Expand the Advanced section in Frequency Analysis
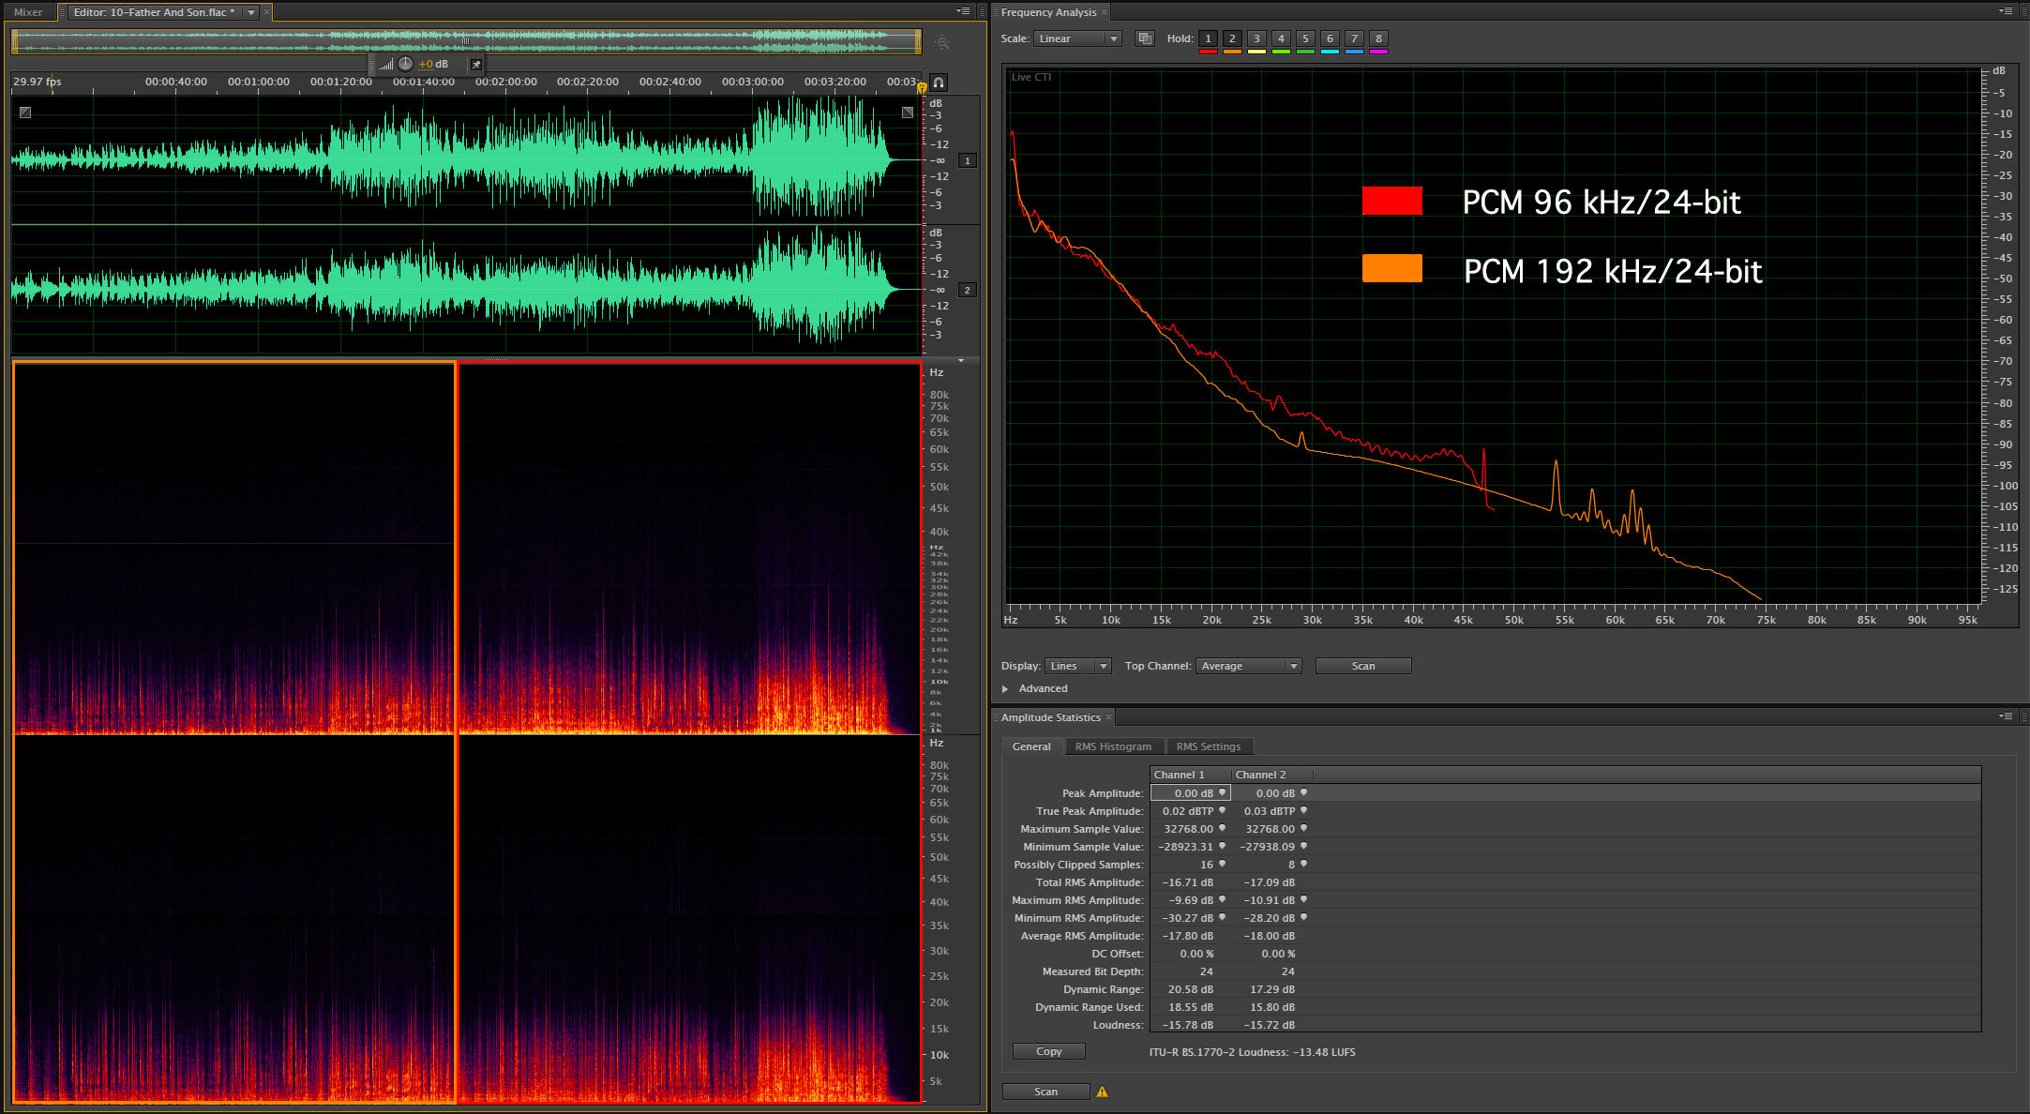This screenshot has width=2030, height=1114. (1005, 688)
